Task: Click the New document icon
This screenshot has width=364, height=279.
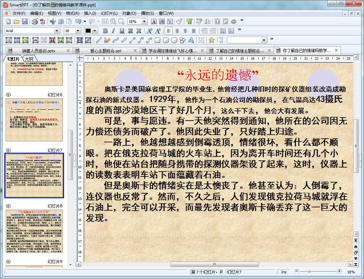Action: [x=9, y=21]
